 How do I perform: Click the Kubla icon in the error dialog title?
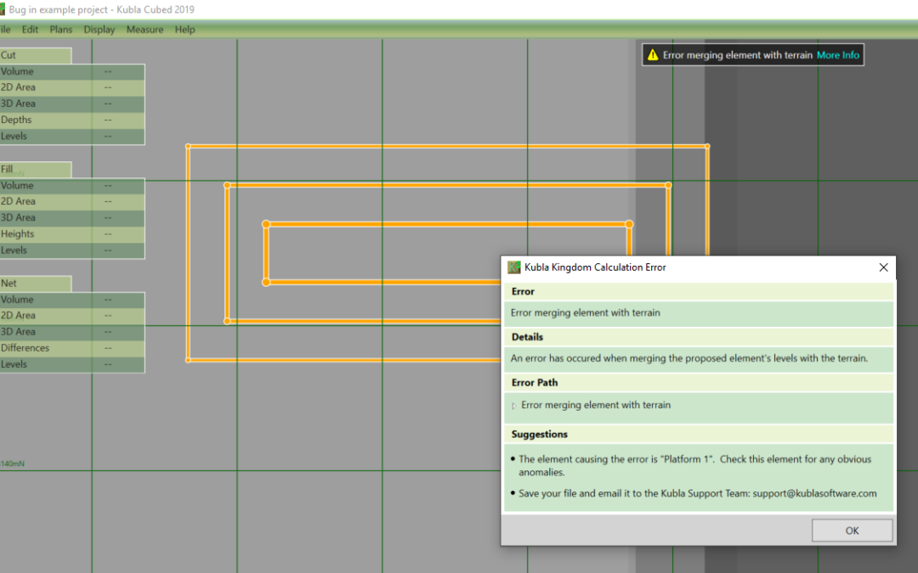point(514,267)
